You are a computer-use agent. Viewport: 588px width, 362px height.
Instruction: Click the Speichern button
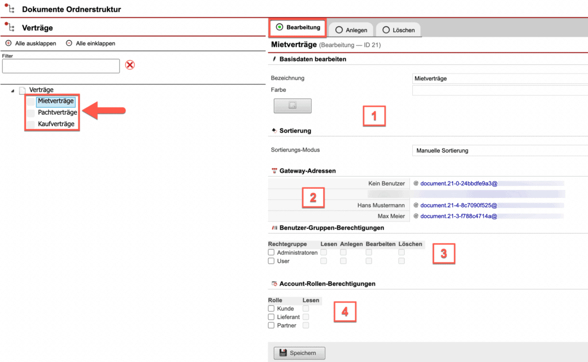299,353
